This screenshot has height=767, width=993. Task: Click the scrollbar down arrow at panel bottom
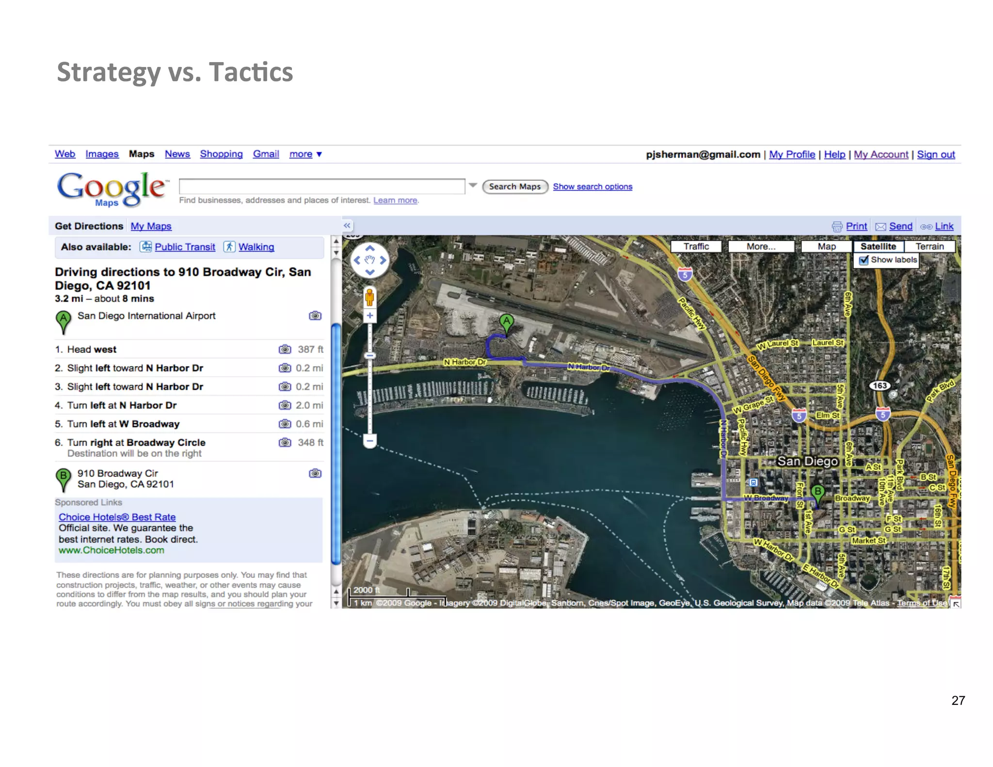[336, 604]
